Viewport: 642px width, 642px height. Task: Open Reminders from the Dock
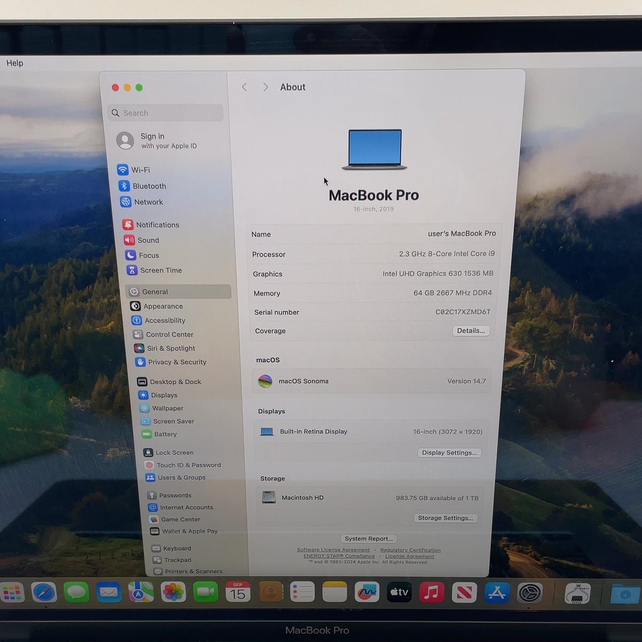pyautogui.click(x=302, y=592)
